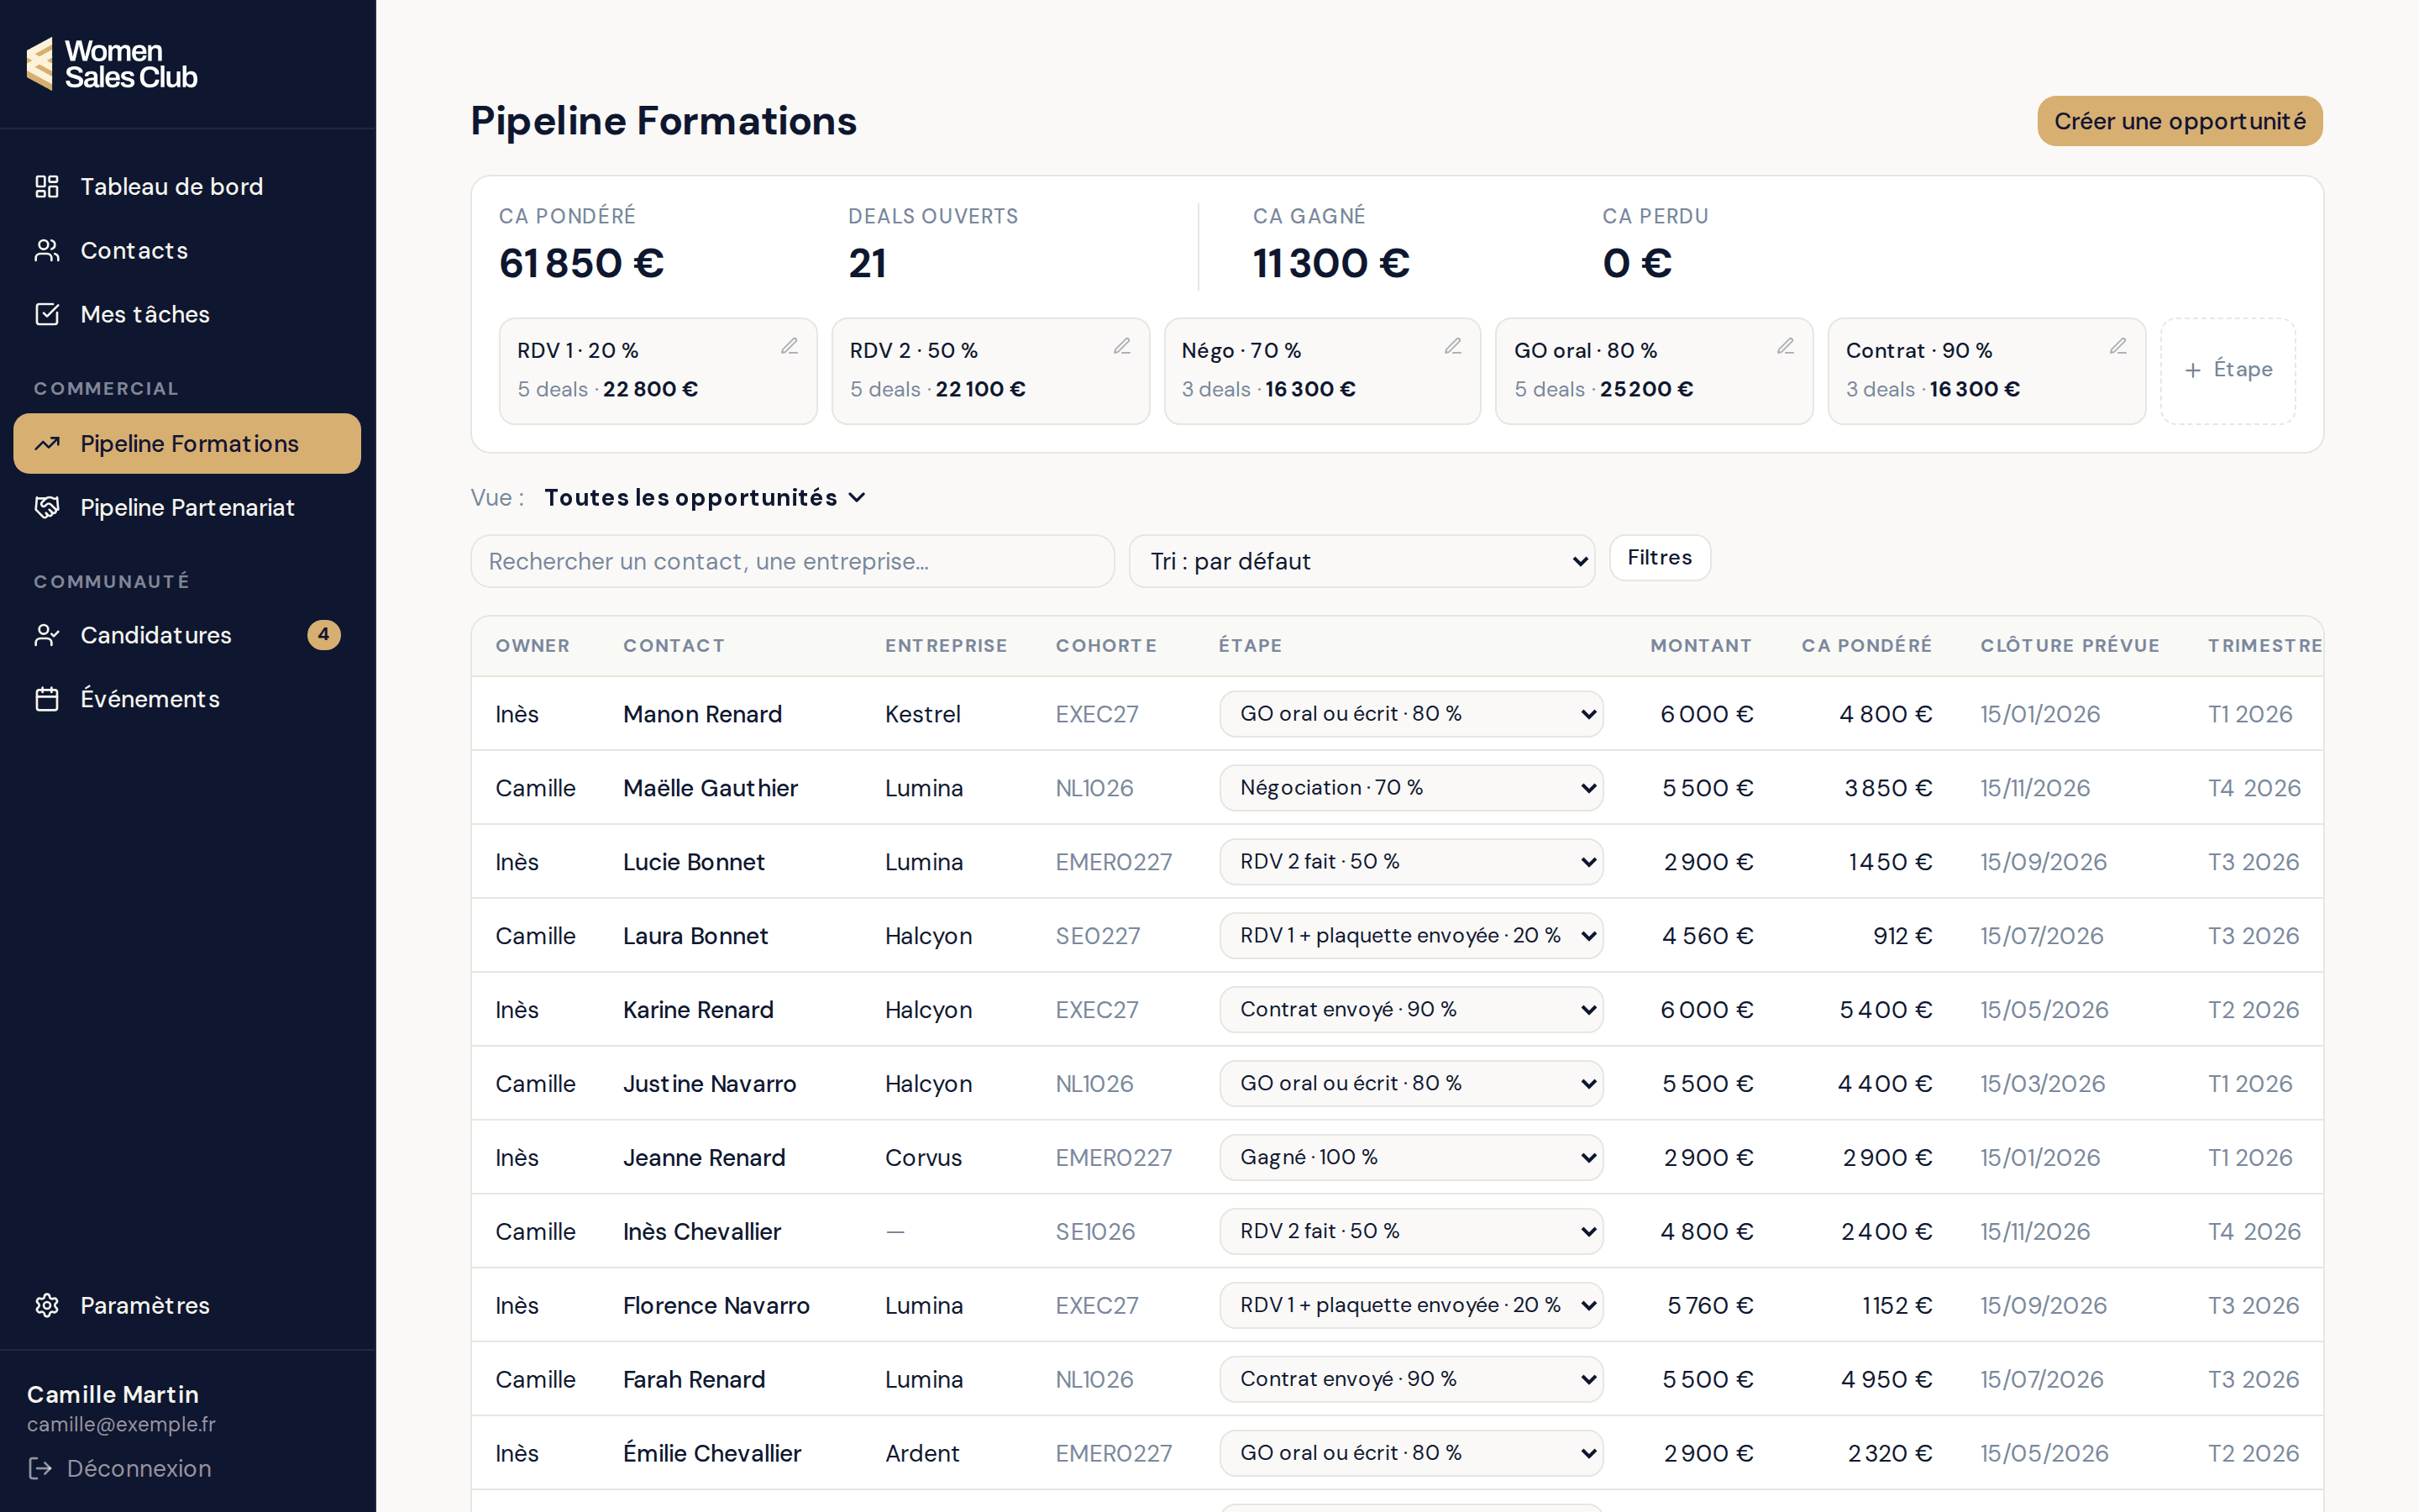Click the Filtres button

click(1660, 558)
